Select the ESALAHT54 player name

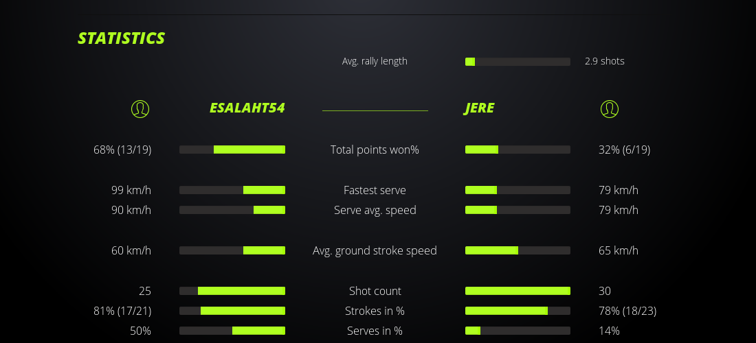pyautogui.click(x=247, y=108)
